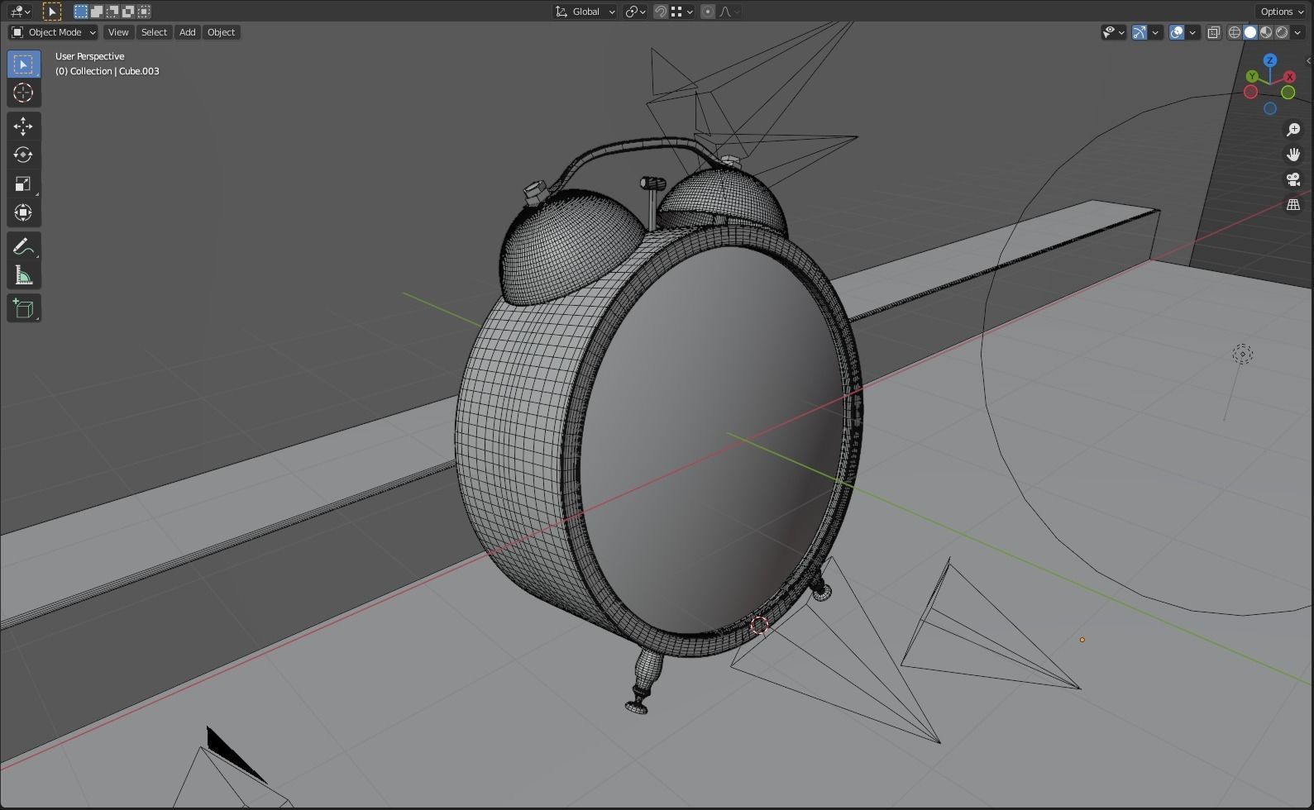This screenshot has height=810, width=1314.
Task: Click the dashed tweak select arrow icon
Action: click(51, 12)
